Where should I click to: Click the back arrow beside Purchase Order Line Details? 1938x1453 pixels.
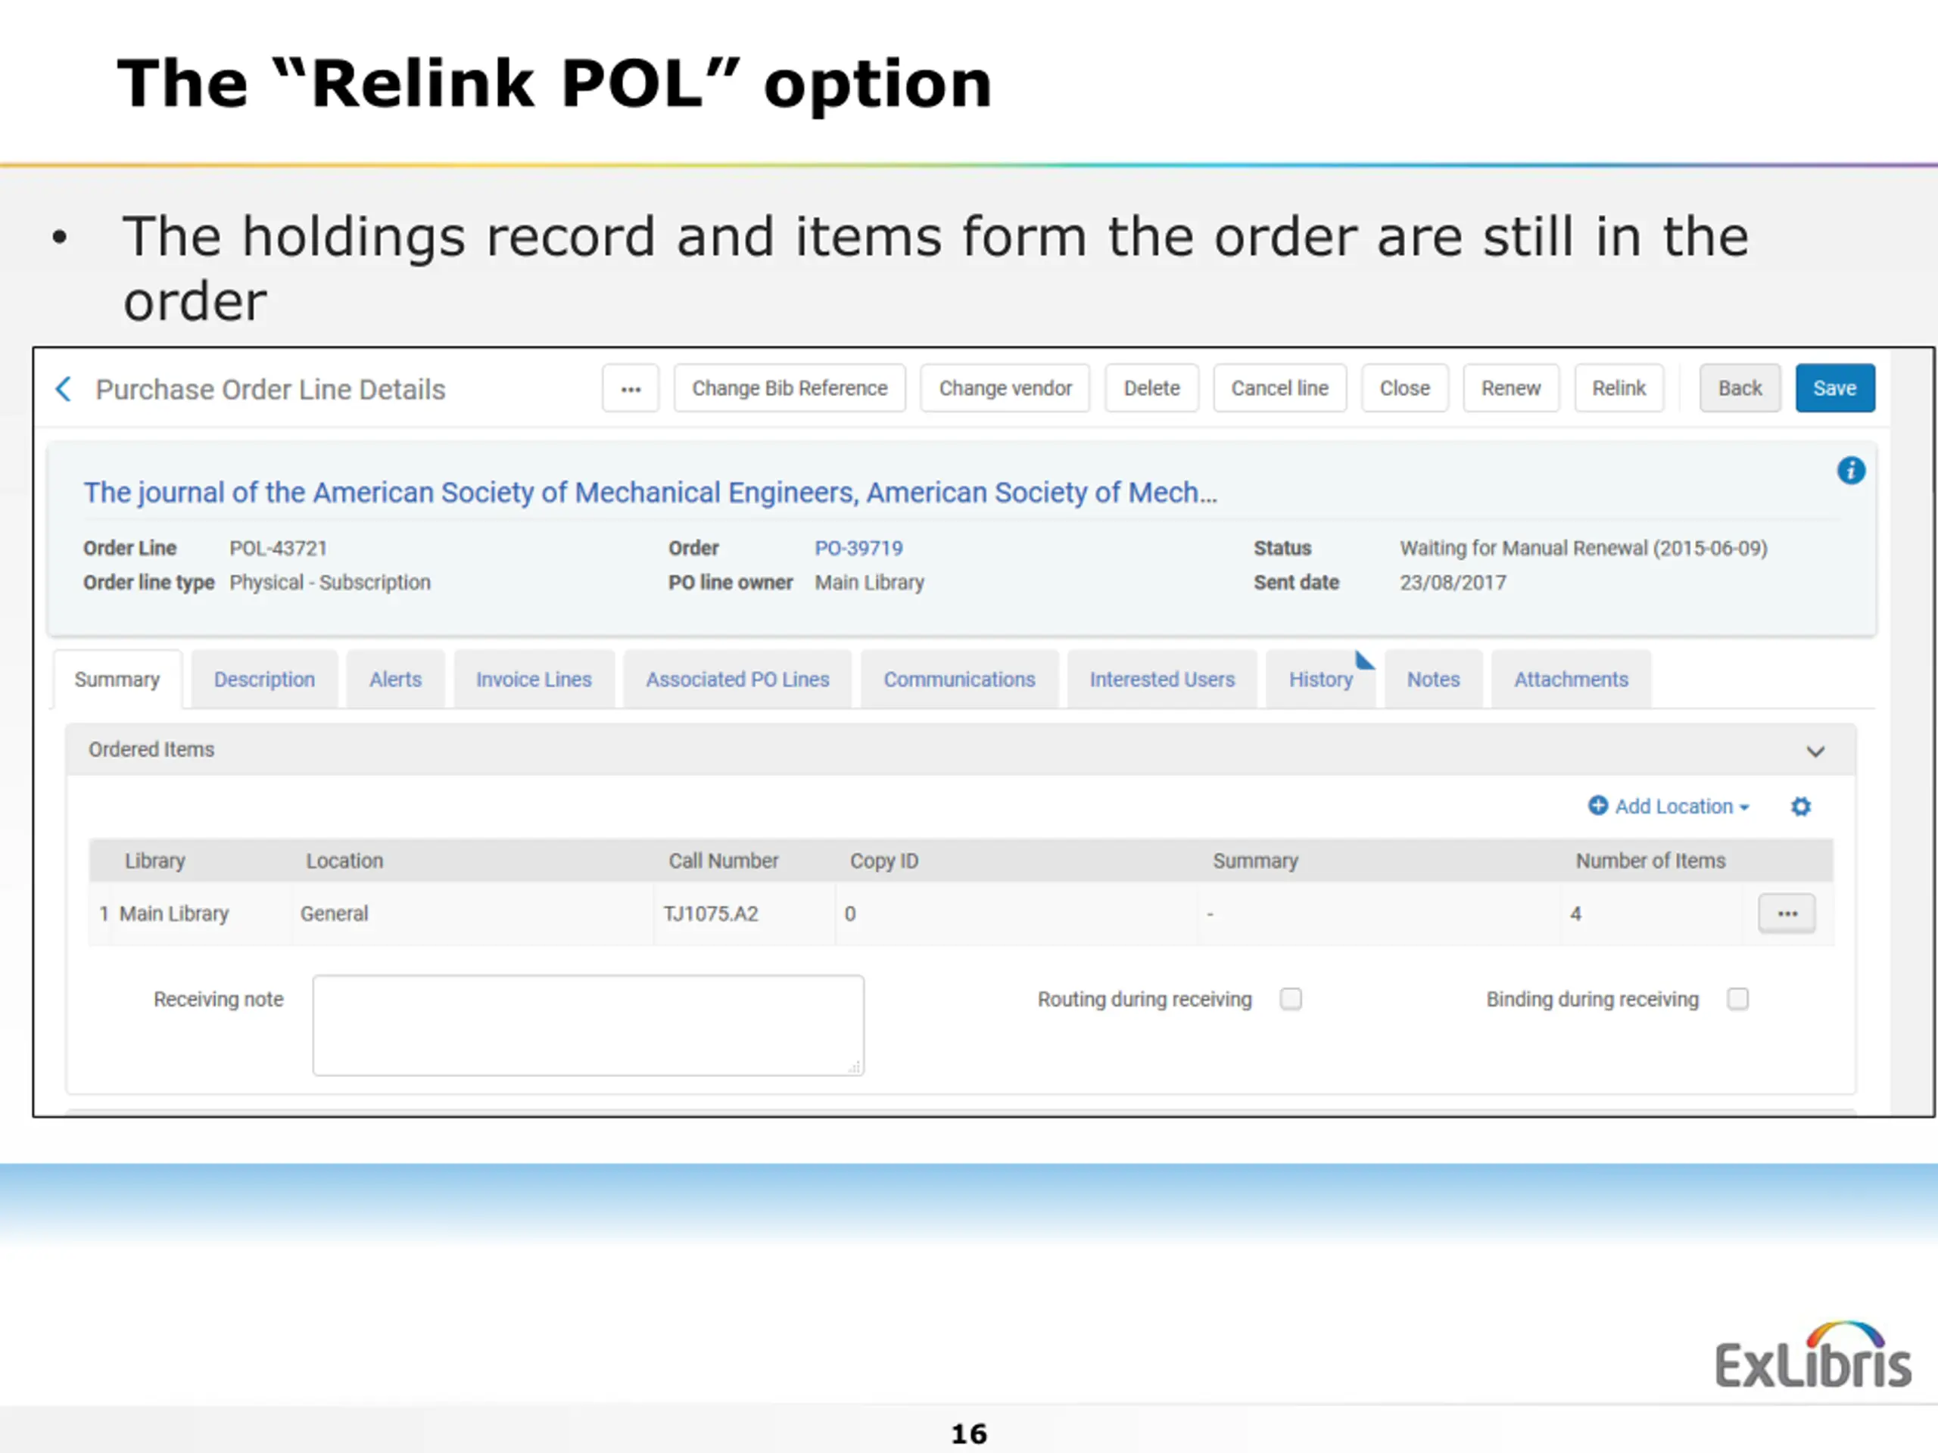63,389
